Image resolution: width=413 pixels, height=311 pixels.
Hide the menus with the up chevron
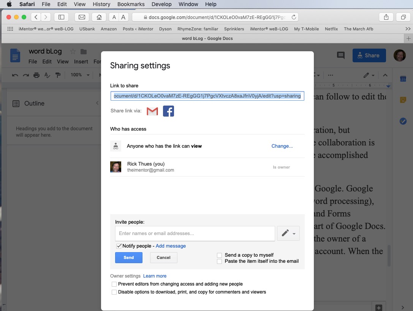click(x=385, y=75)
